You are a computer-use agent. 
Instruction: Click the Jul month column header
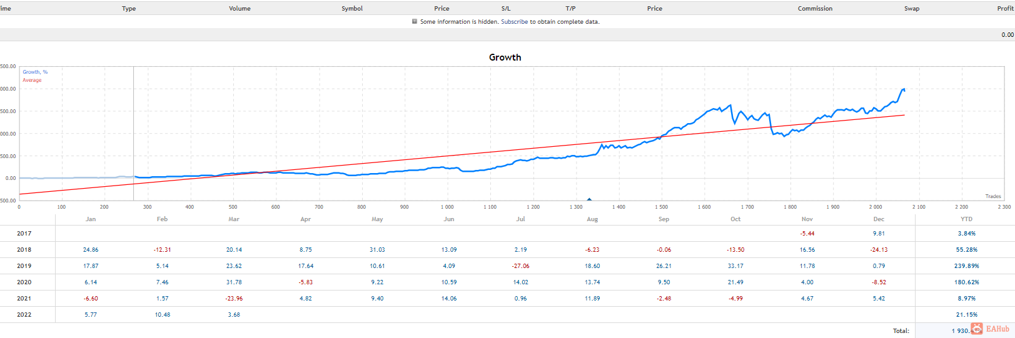(520, 219)
